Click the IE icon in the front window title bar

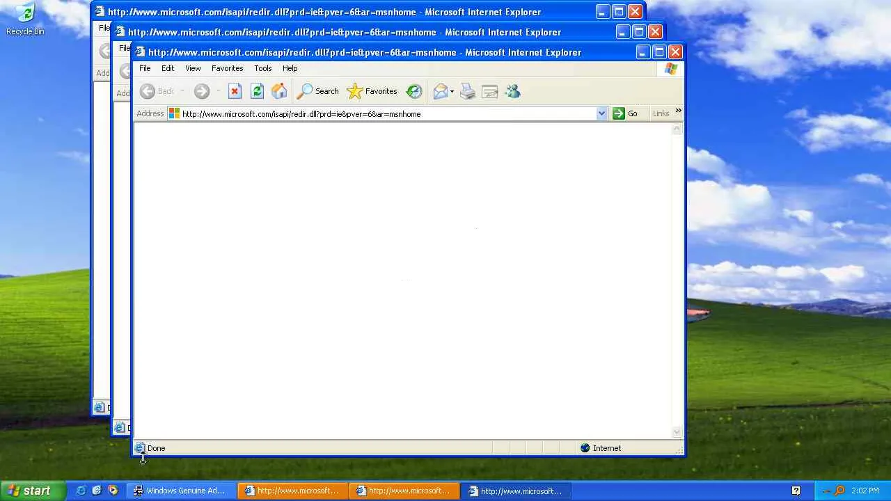pyautogui.click(x=141, y=52)
